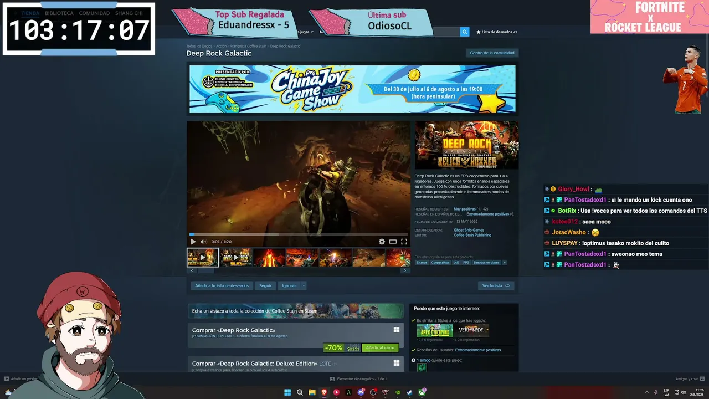Enter fullscreen on the trailer player

(x=404, y=242)
